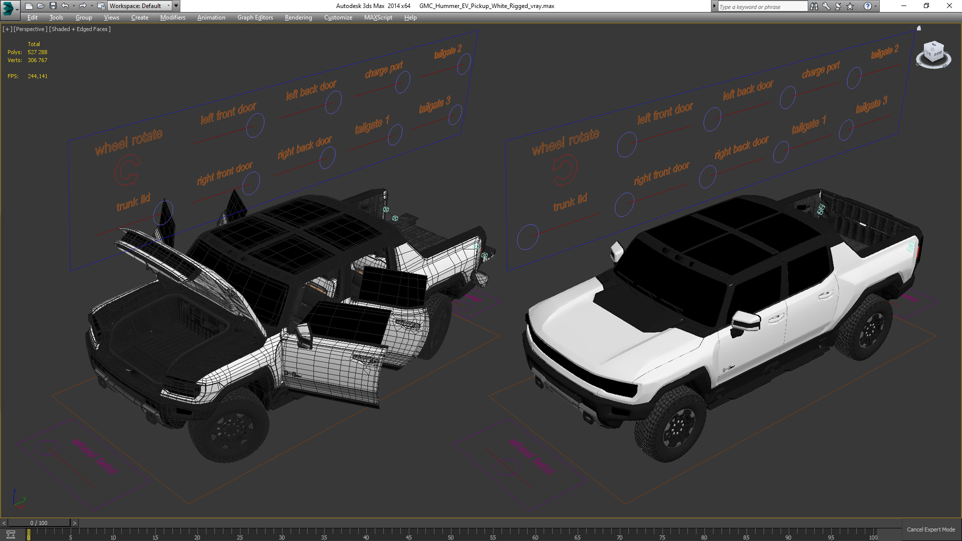Click the Project Folder icon in quick access toolbar

[x=101, y=6]
